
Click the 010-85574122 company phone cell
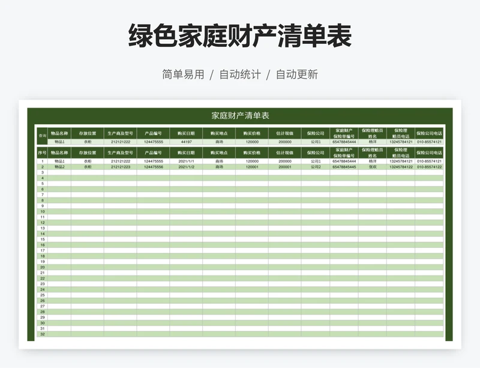pos(429,167)
